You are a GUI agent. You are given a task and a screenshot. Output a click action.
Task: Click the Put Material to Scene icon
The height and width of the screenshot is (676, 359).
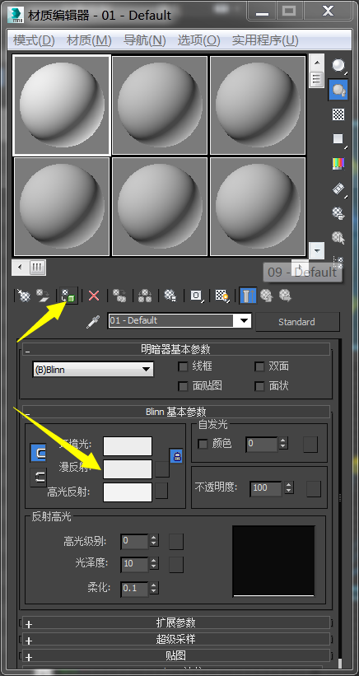pos(43,296)
